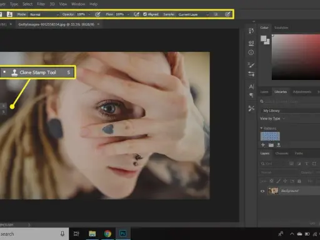Click lock image pixels brush icon
Screen dimensions: 320x240
(x=278, y=181)
